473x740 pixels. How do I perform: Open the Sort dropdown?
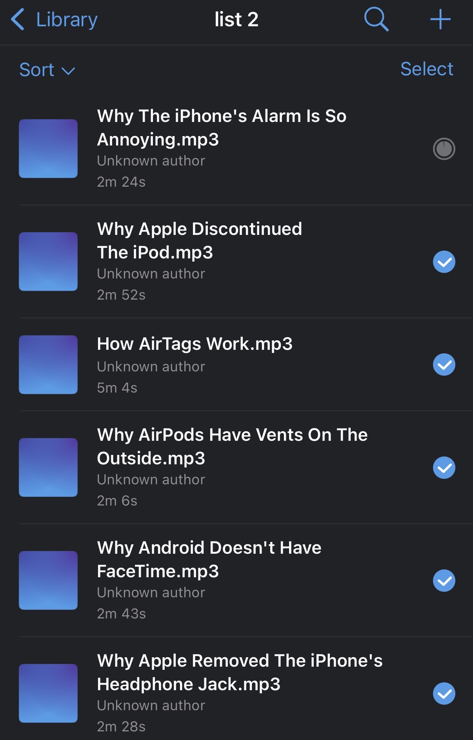click(x=47, y=70)
